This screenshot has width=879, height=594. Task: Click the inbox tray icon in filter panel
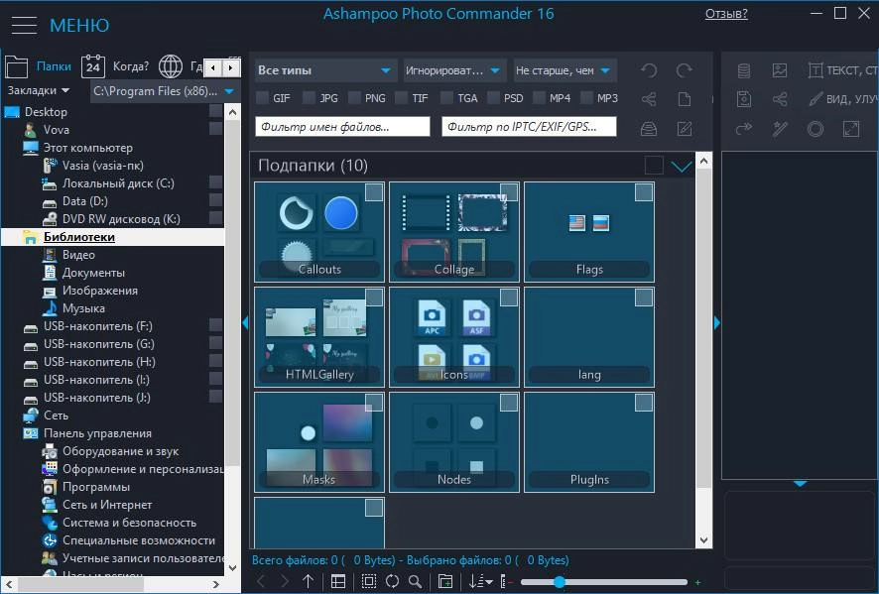click(649, 129)
